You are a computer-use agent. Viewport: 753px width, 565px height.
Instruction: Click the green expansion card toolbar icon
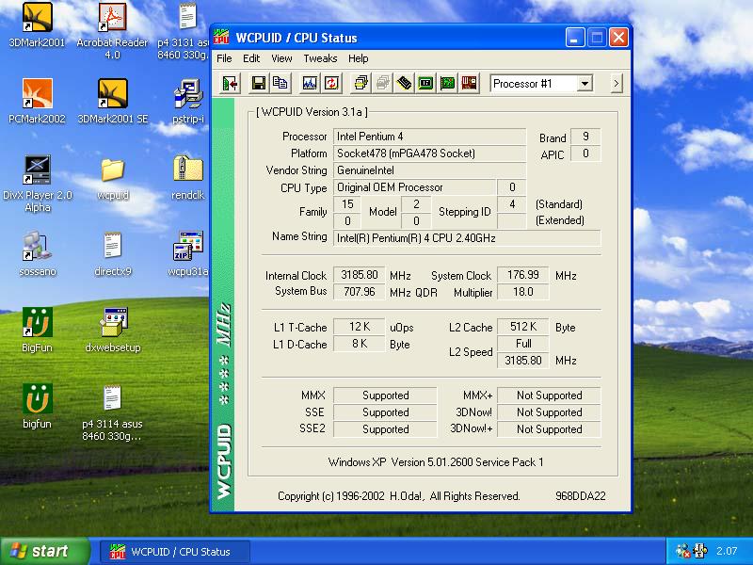447,84
